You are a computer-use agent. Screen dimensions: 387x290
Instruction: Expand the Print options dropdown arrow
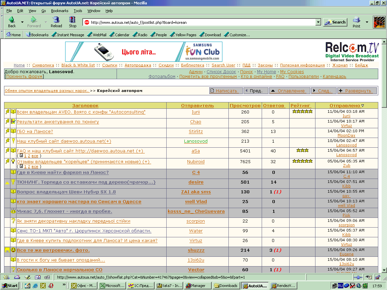pos(367,22)
